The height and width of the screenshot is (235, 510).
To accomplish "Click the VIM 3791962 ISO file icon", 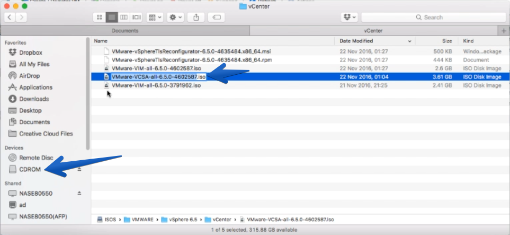I will click(106, 85).
